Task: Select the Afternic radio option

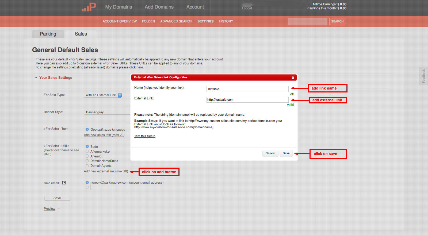Action: (87, 156)
